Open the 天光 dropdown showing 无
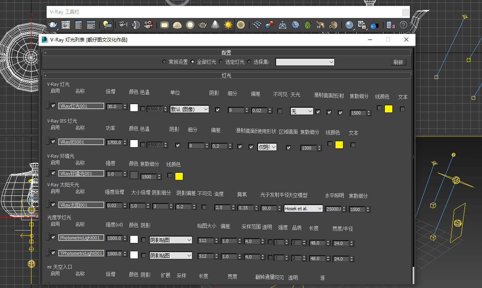 302,112
